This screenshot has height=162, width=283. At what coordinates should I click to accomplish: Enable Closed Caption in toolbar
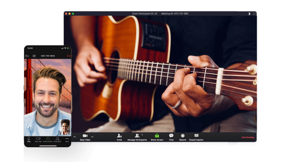tap(196, 136)
